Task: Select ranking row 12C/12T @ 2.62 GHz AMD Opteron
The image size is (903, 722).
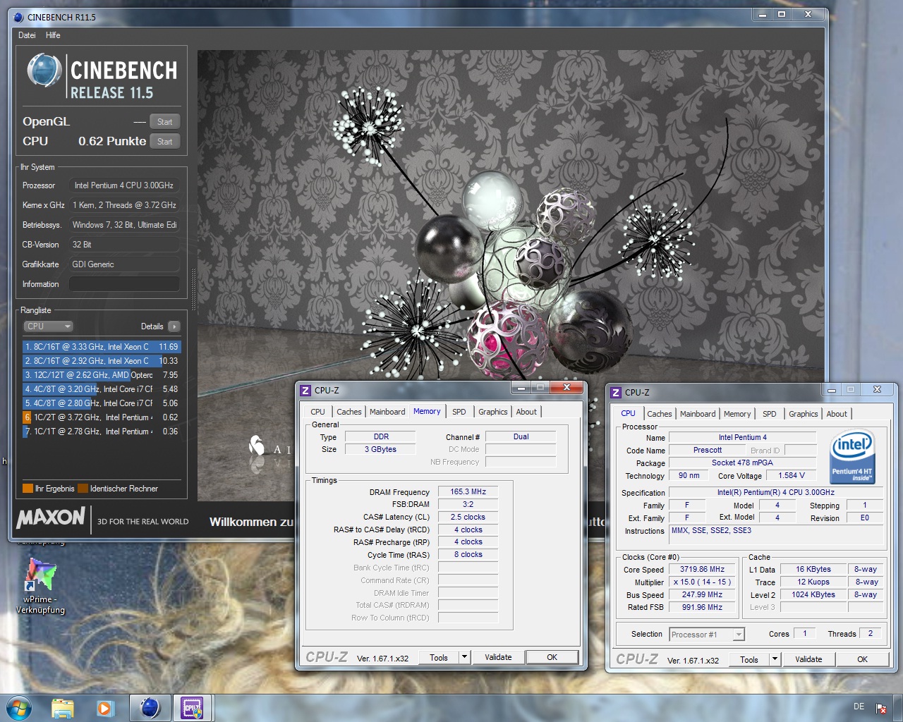Action: coord(102,375)
